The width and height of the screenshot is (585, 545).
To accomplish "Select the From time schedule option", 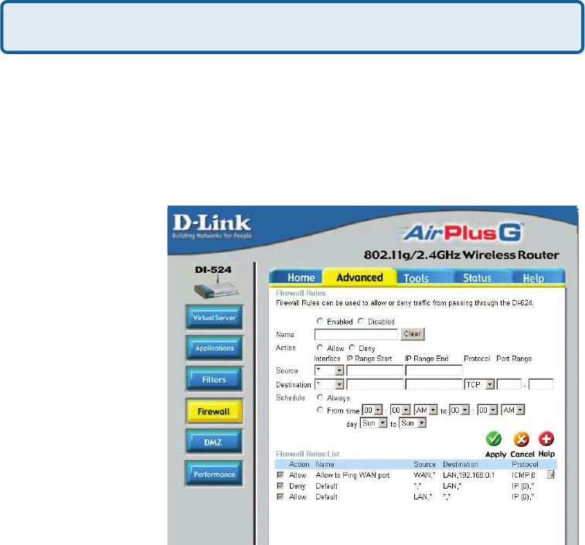I will pos(320,410).
